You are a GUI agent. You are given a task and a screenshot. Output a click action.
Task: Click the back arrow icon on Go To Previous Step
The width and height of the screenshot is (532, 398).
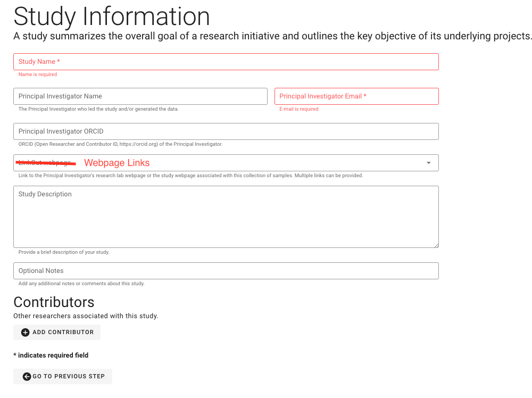tap(26, 376)
